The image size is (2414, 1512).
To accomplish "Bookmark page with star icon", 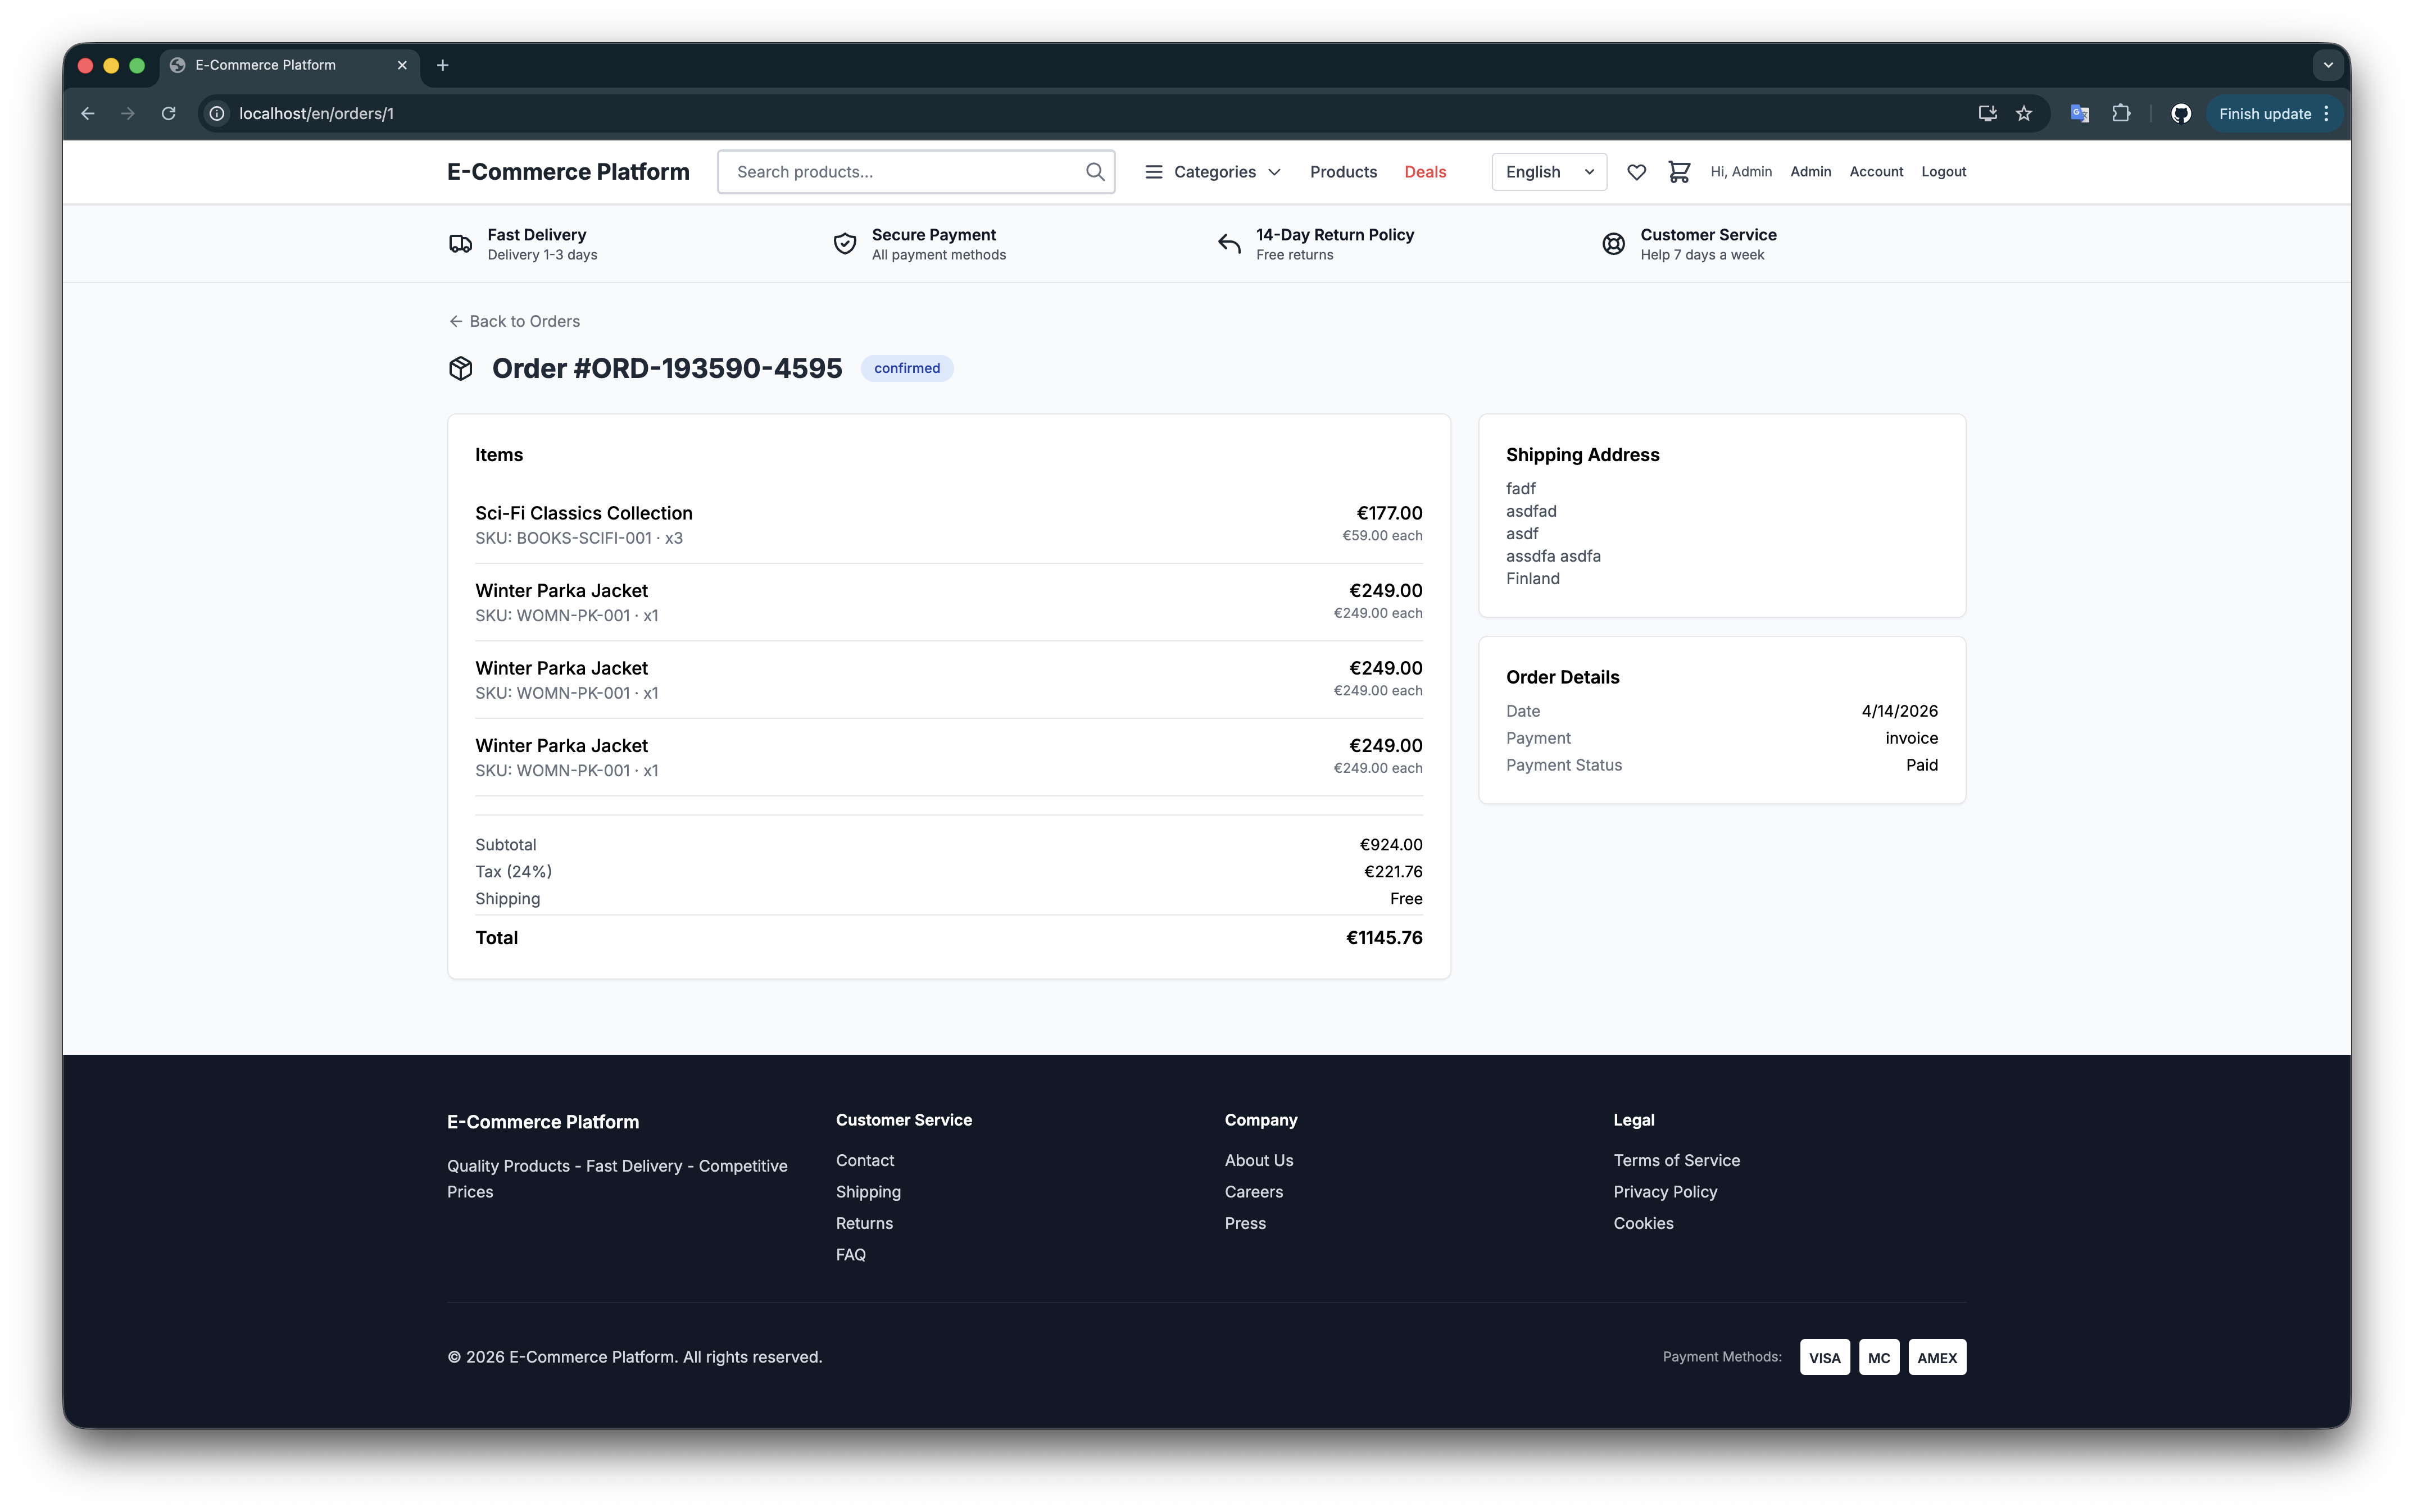I will (2024, 114).
